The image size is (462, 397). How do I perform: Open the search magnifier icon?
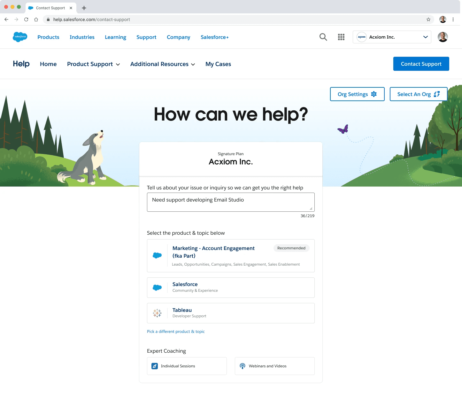tap(323, 37)
